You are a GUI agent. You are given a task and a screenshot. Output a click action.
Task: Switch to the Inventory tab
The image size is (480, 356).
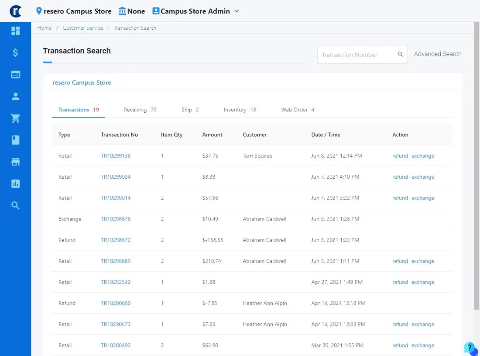pos(240,110)
